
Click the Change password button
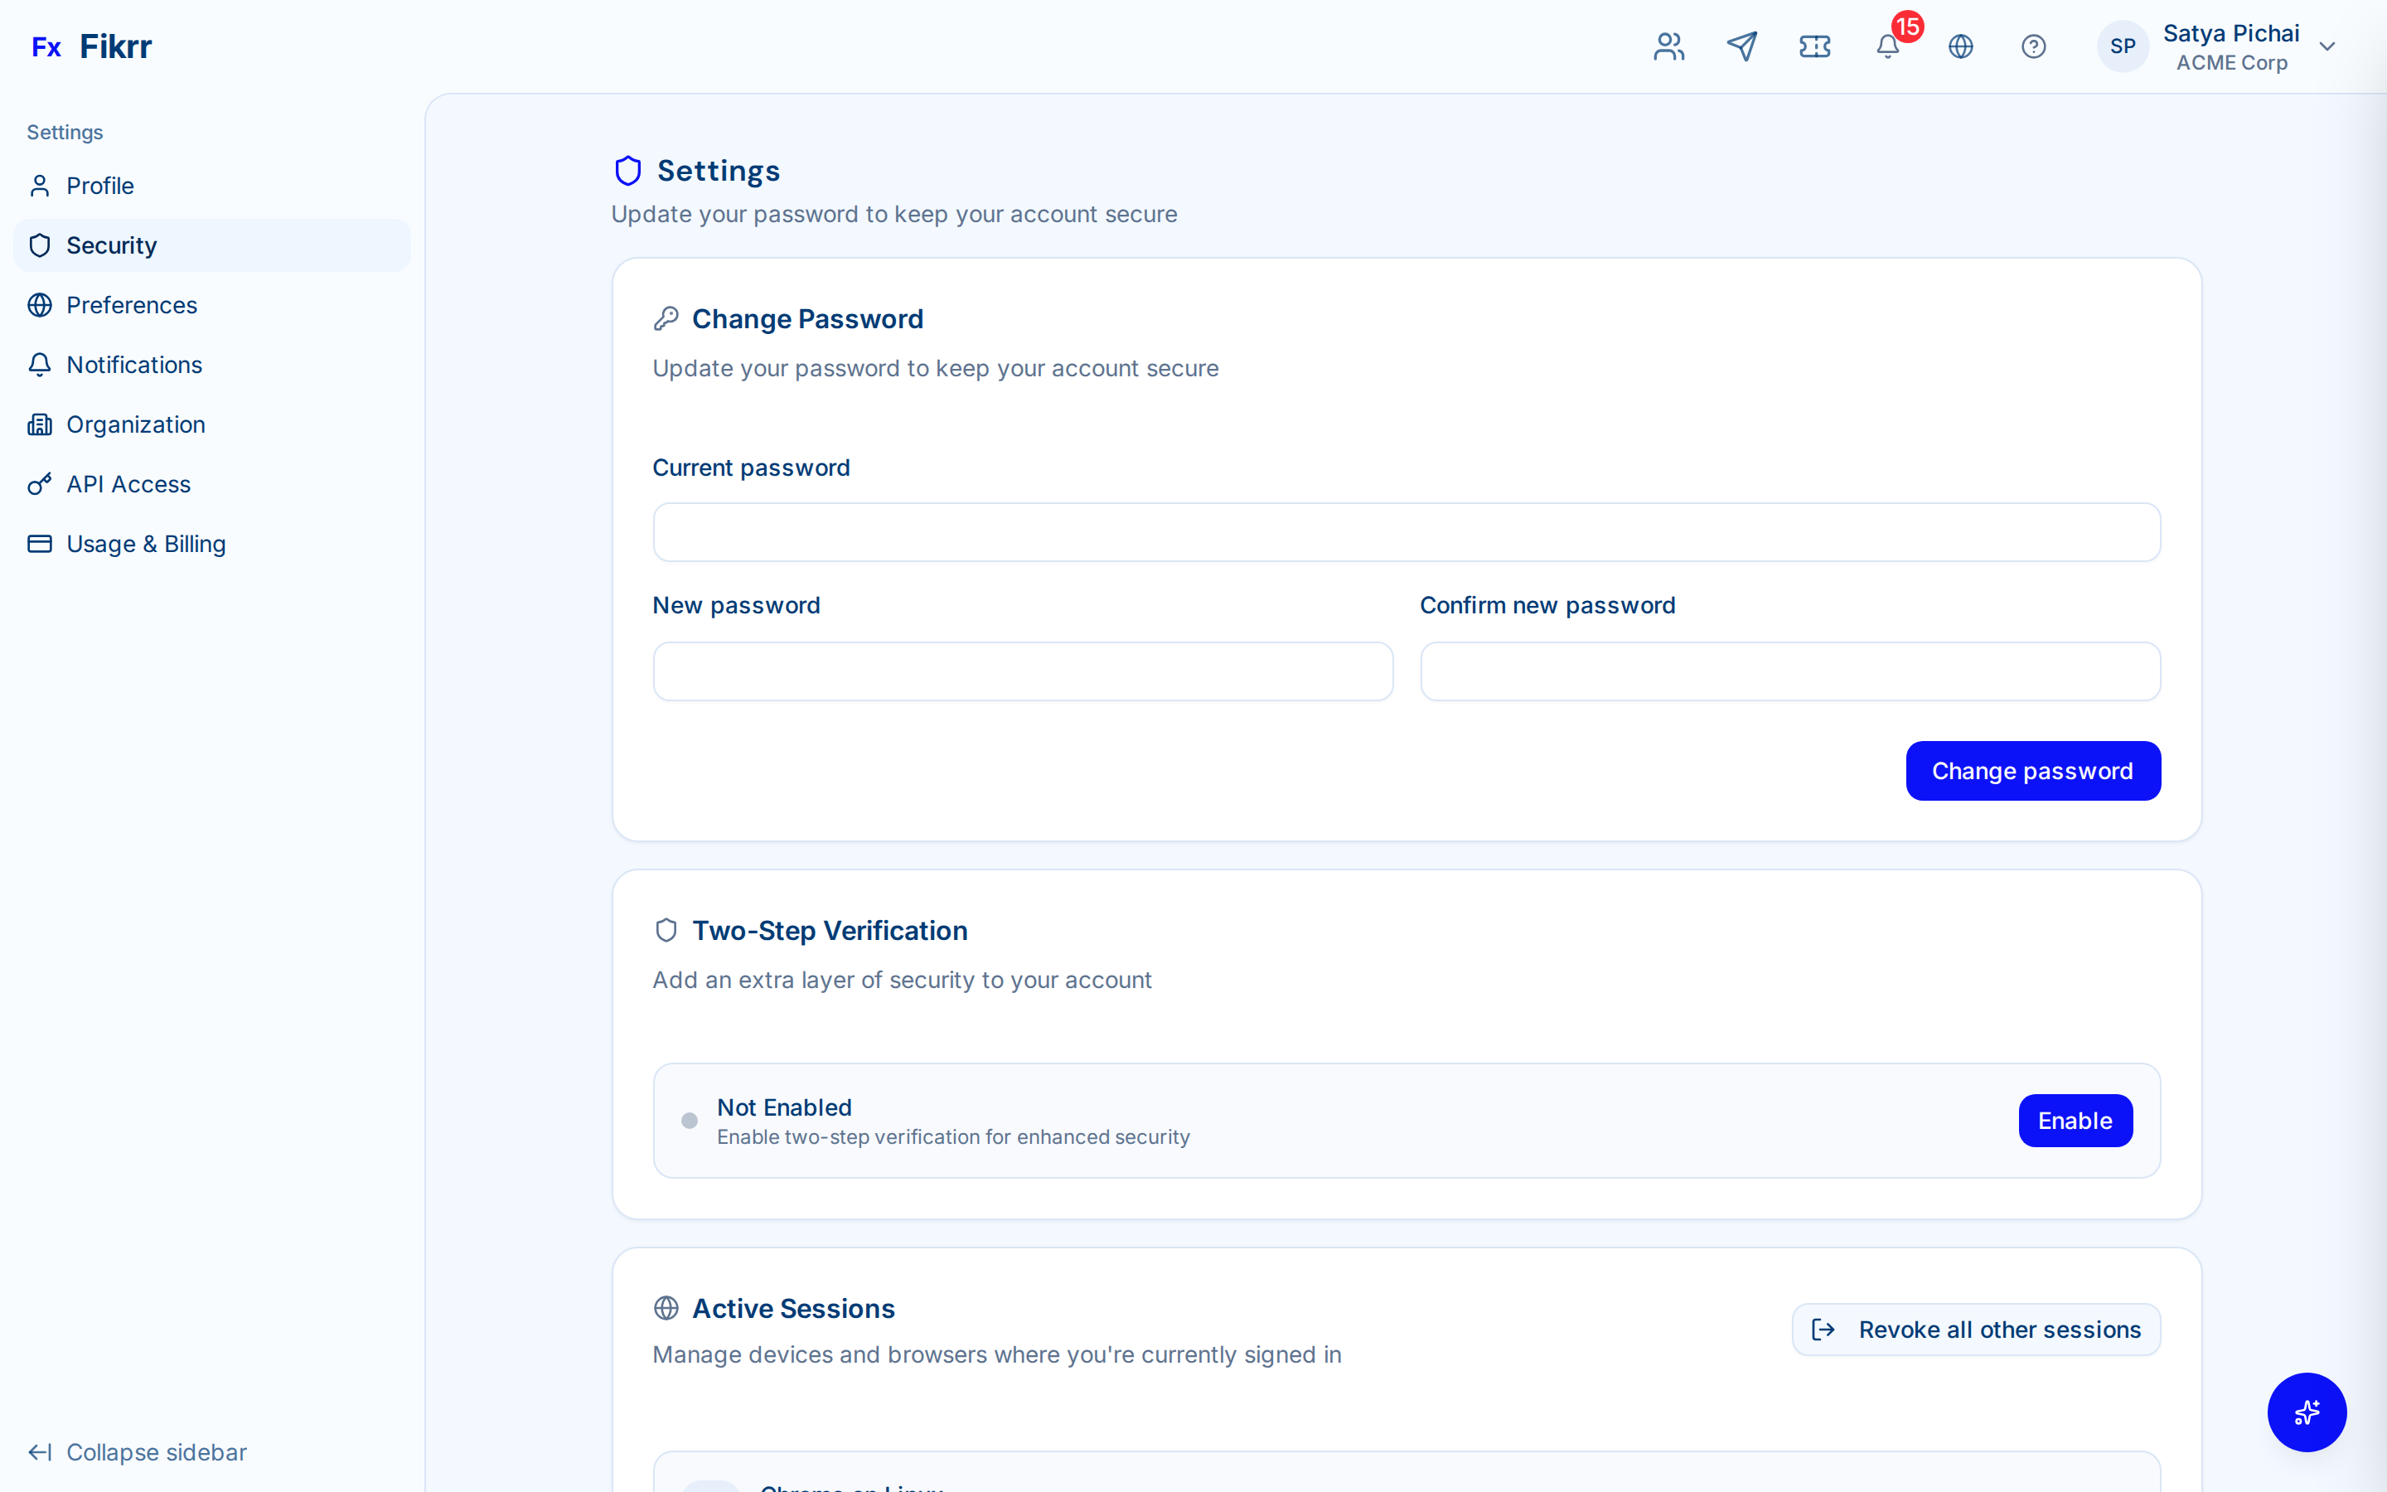coord(2034,771)
